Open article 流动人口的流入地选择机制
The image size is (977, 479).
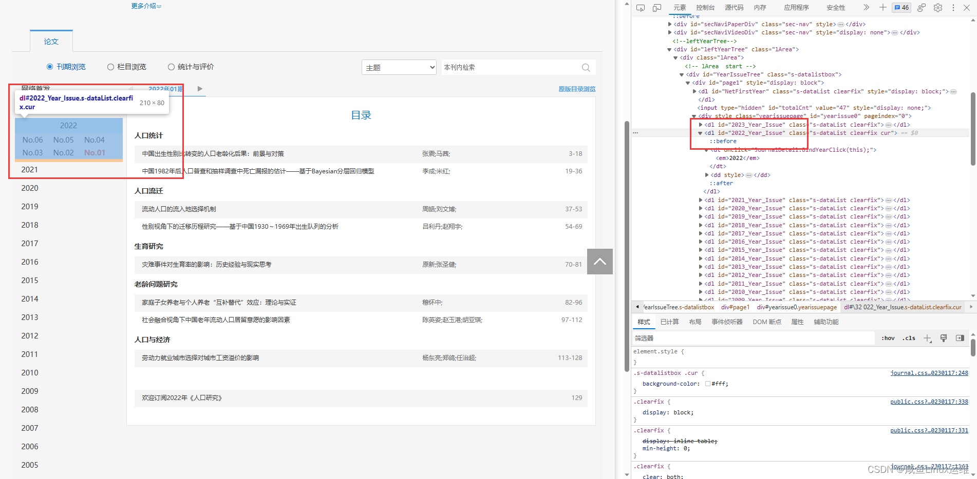pos(179,209)
